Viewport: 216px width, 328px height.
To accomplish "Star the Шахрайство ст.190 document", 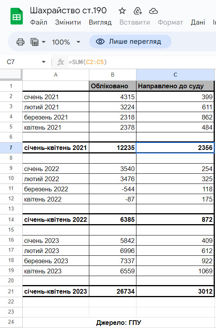I will pos(122,11).
